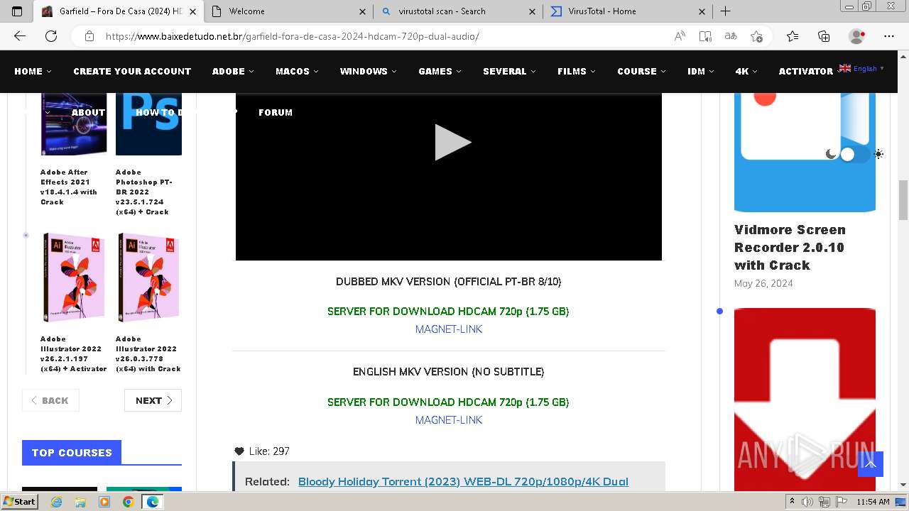The image size is (909, 511).
Task: Open Adobe Illustrator 2022 v26.0.3.778 thumbnail
Action: [x=149, y=278]
